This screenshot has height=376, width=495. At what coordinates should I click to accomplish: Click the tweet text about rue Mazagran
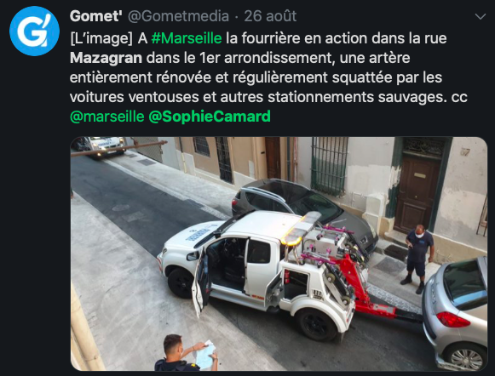pyautogui.click(x=268, y=77)
